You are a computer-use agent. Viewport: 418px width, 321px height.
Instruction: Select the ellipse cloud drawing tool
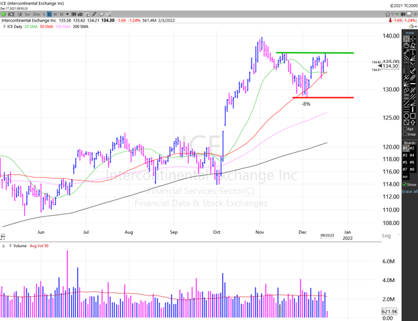[407, 46]
